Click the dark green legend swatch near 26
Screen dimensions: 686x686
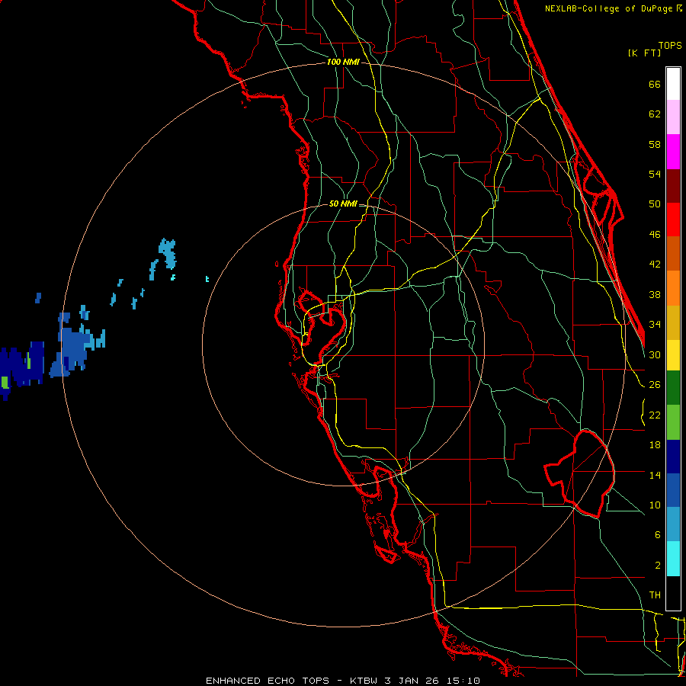tap(673, 388)
